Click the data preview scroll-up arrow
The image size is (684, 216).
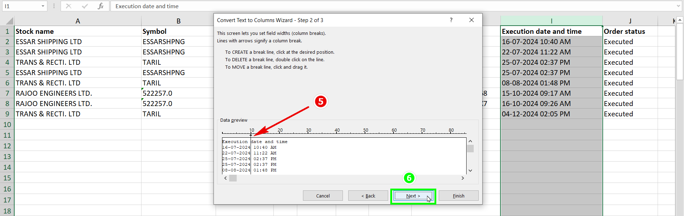pos(470,141)
